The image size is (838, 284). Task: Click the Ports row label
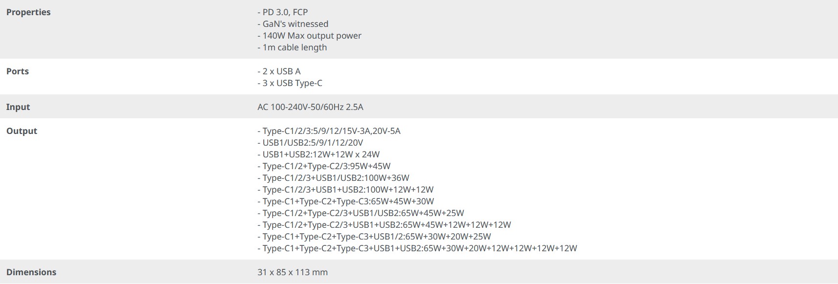coord(18,71)
